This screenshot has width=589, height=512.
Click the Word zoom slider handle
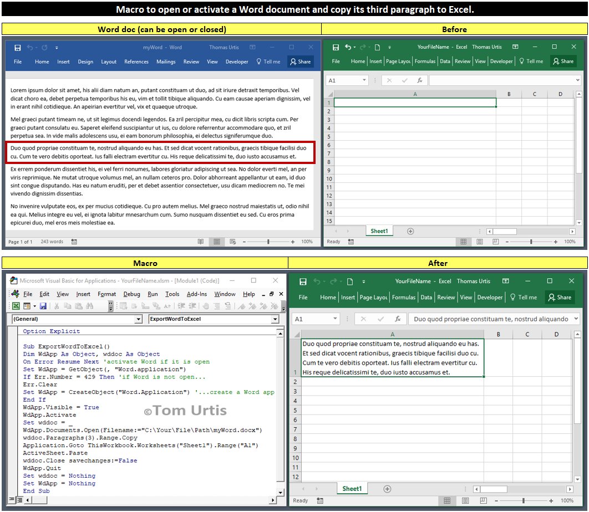268,242
